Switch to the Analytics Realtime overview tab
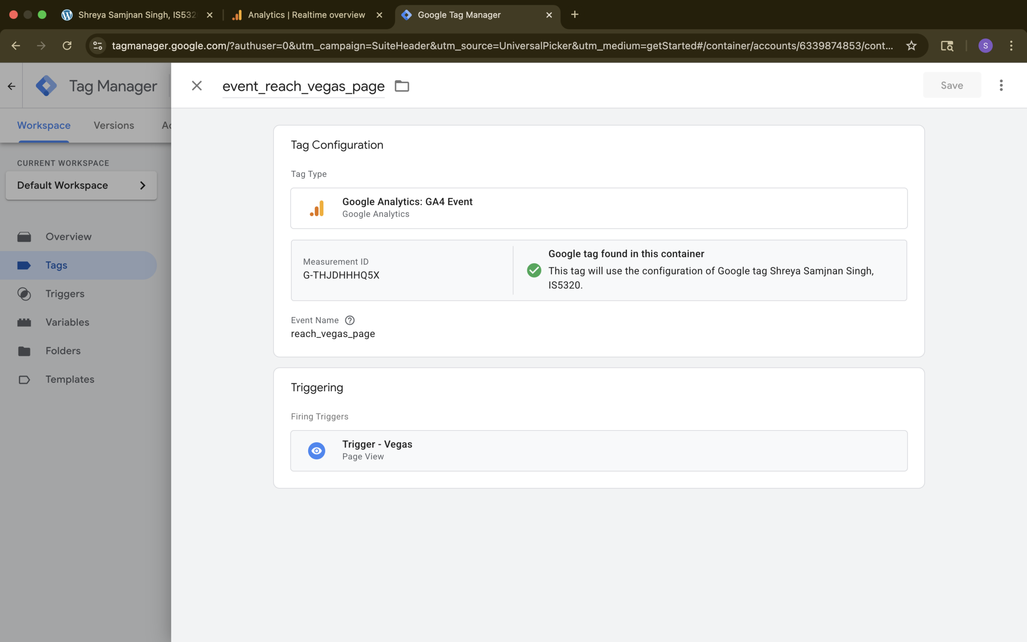The image size is (1027, 642). click(306, 15)
